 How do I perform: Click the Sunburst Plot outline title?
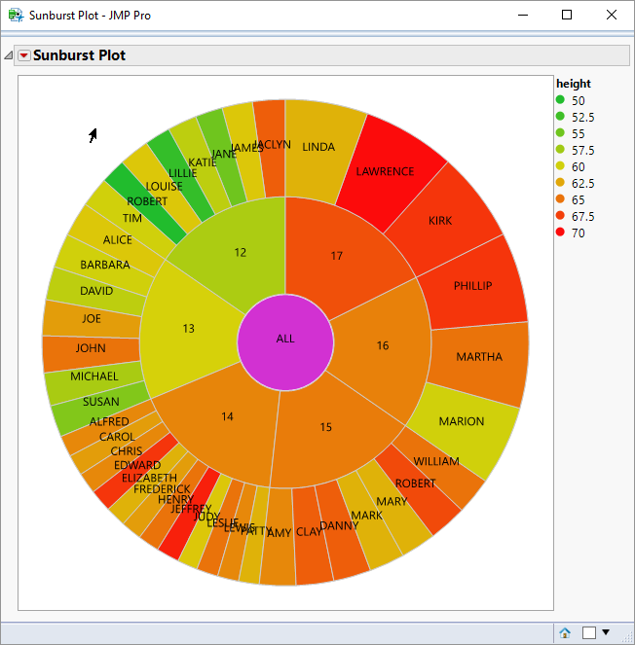click(x=79, y=55)
